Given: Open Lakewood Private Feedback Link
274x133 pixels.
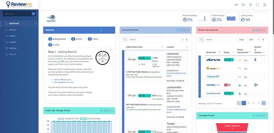Looking at the screenshot, I should [x=176, y=74].
